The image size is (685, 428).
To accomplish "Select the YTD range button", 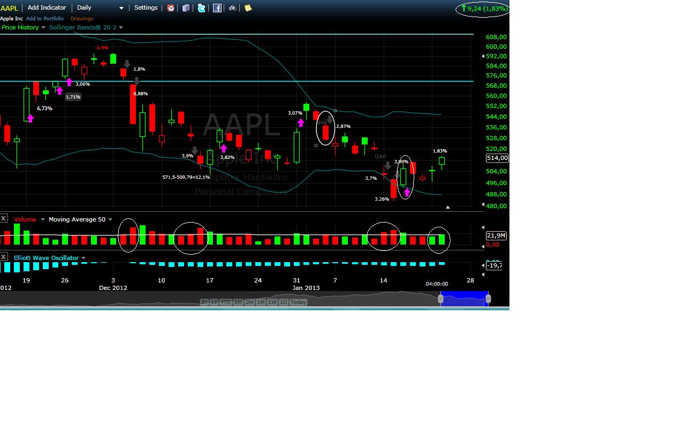I will click(x=226, y=302).
